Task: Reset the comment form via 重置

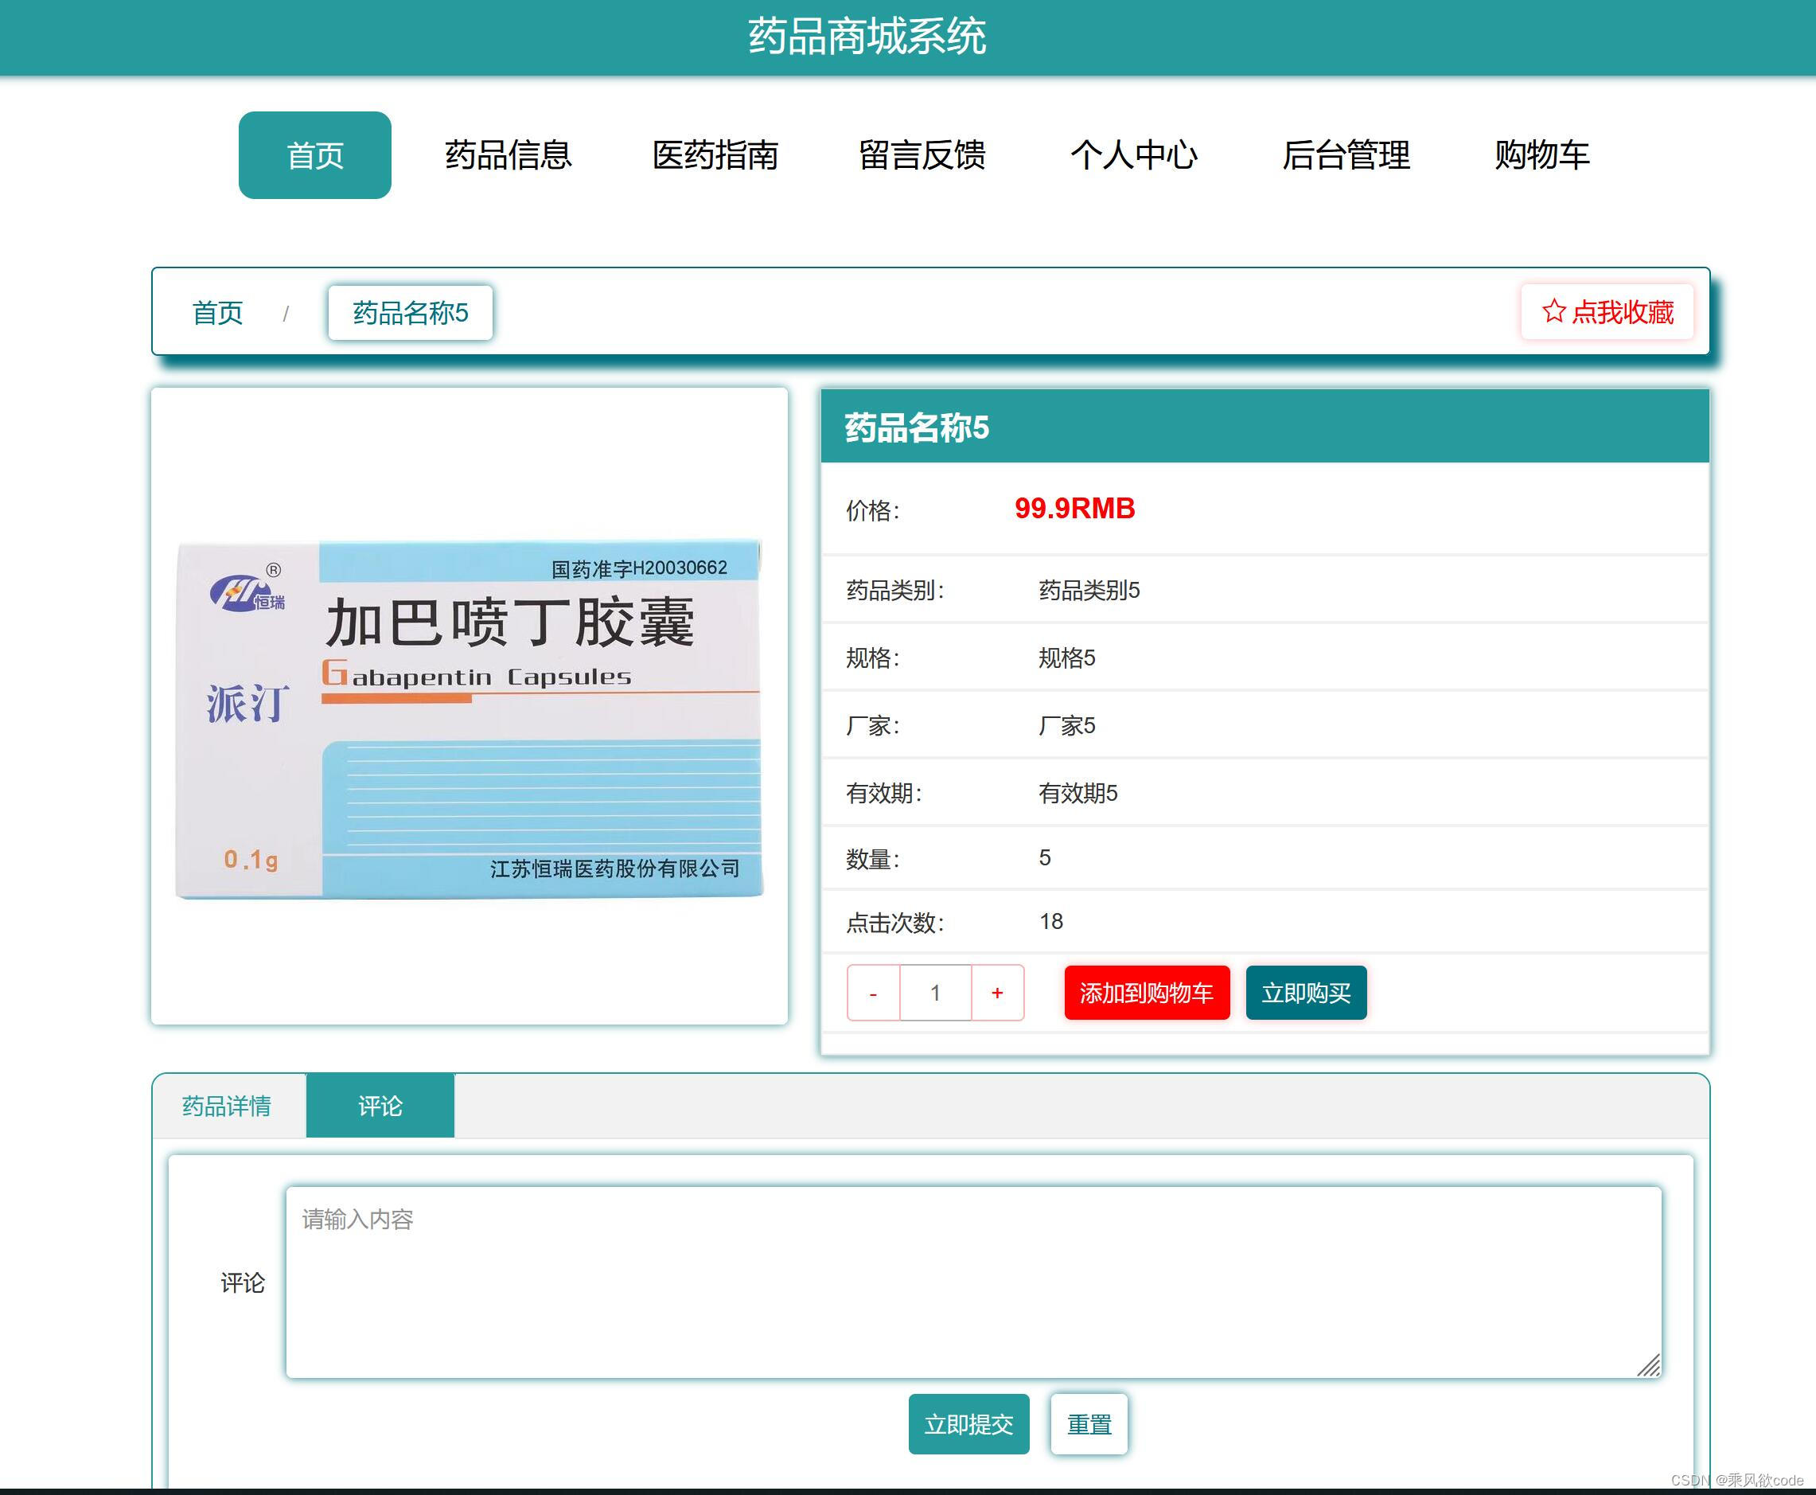Action: [x=1089, y=1424]
